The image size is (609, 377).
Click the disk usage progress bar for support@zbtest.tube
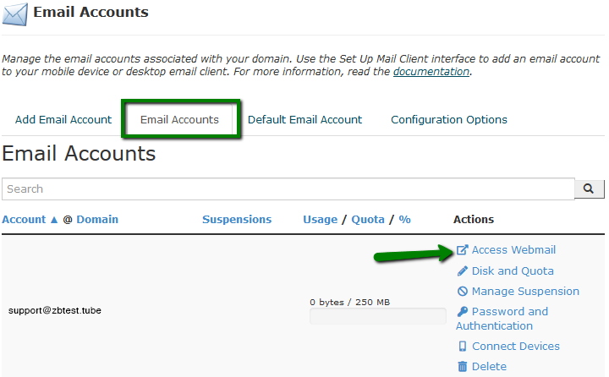click(377, 316)
